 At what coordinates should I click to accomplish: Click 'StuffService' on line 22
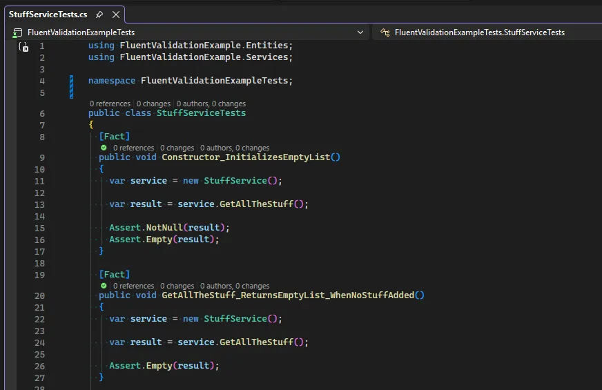235,319
